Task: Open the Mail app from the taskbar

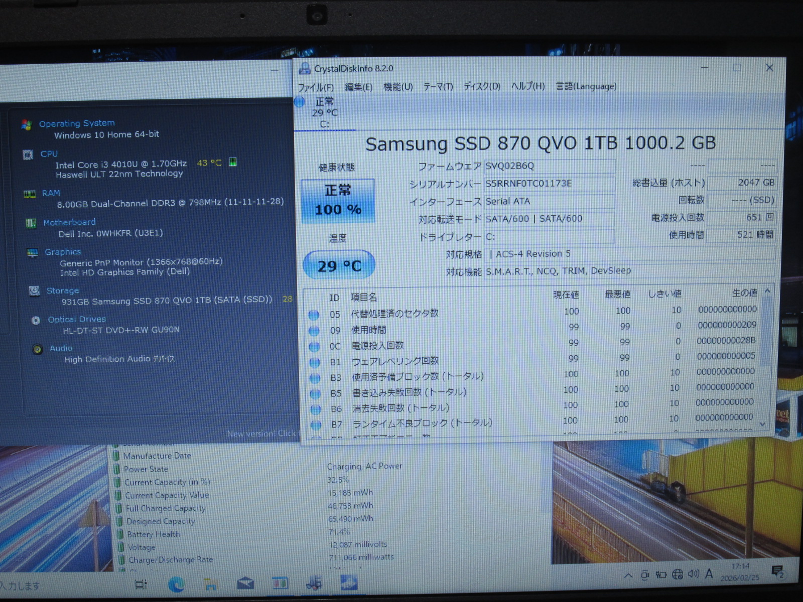Action: pos(245,583)
